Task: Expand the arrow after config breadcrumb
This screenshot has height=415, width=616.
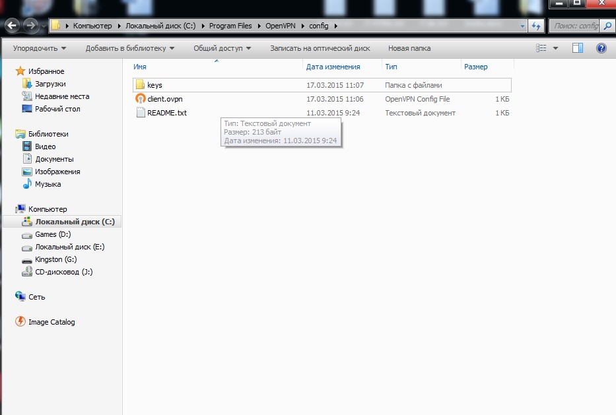Action: point(335,26)
